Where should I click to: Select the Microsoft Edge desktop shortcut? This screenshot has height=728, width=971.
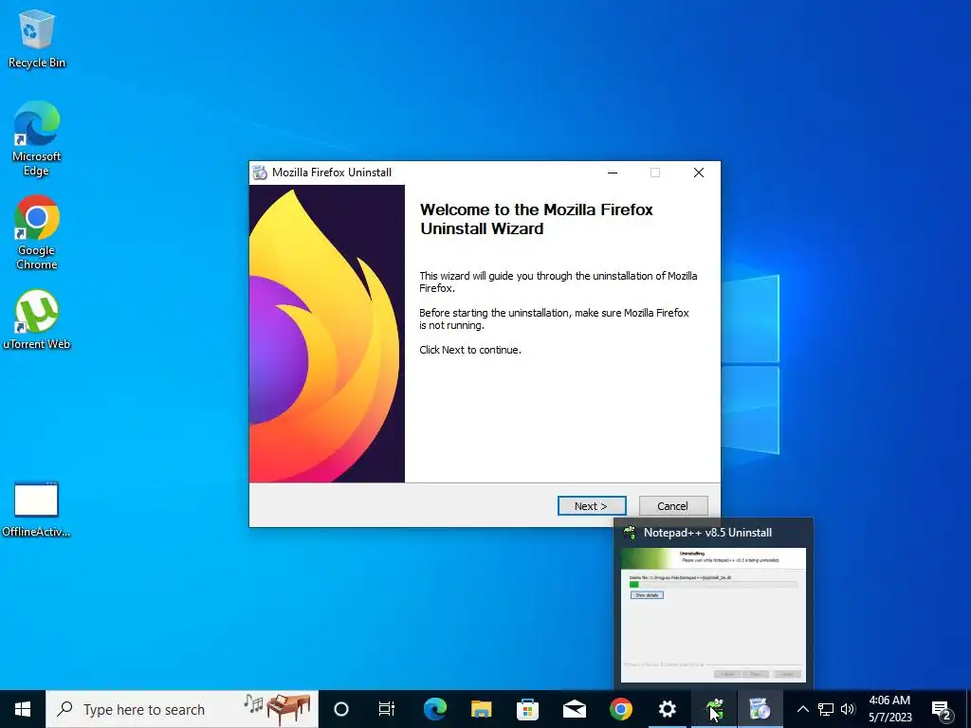[37, 139]
